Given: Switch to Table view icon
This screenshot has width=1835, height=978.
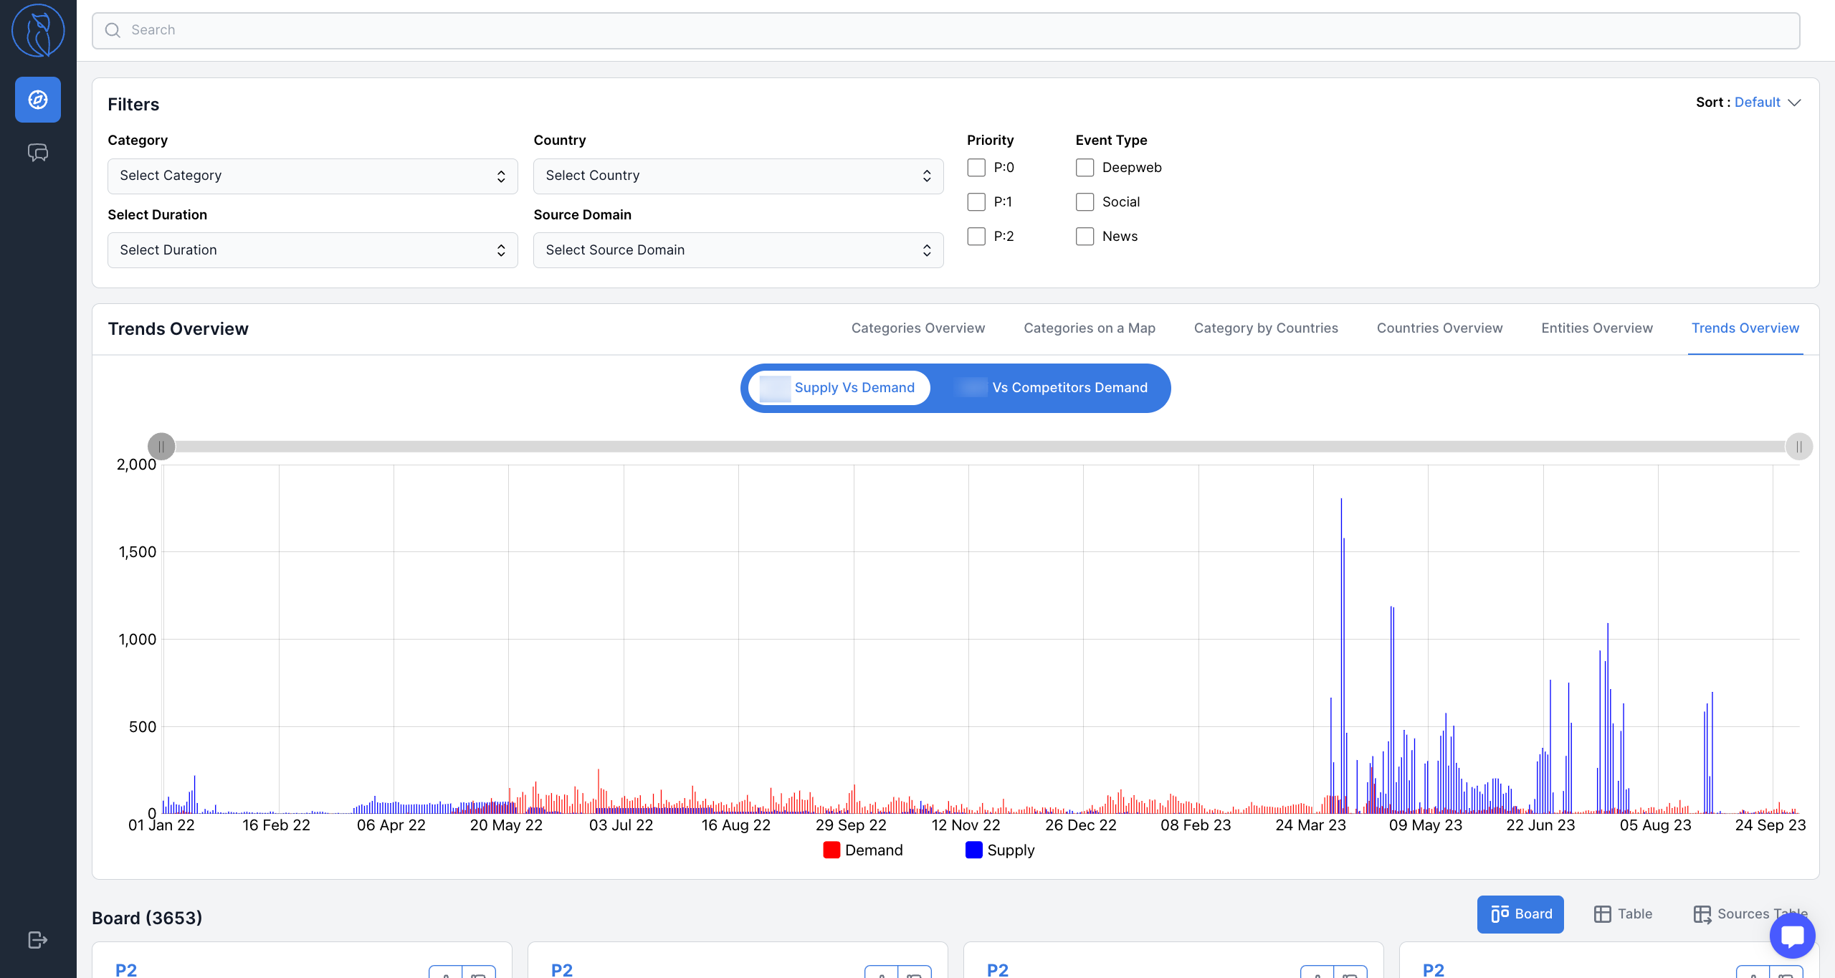Looking at the screenshot, I should click(1602, 914).
